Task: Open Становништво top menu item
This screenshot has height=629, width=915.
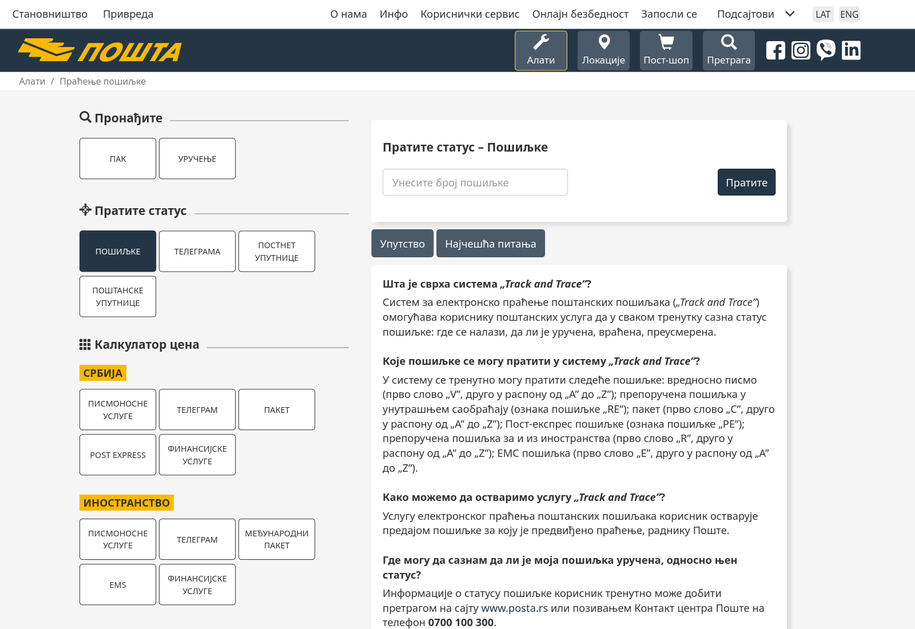Action: pyautogui.click(x=50, y=14)
